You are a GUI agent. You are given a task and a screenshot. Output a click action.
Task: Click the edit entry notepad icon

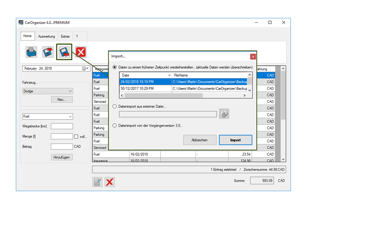tap(97, 182)
